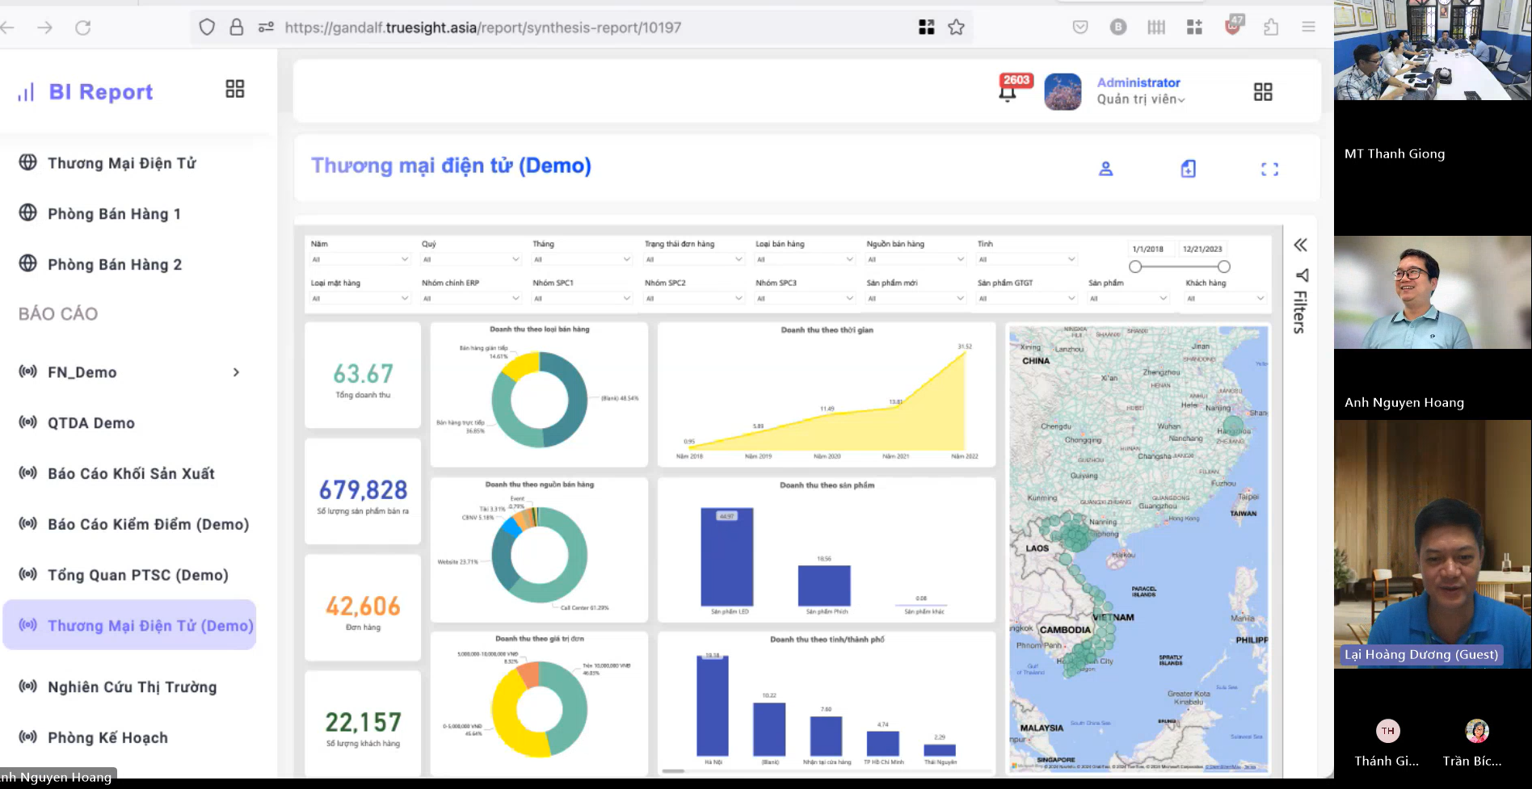Image resolution: width=1532 pixels, height=789 pixels.
Task: Click Anh Nguyen Hoang video tile
Action: (1433, 292)
